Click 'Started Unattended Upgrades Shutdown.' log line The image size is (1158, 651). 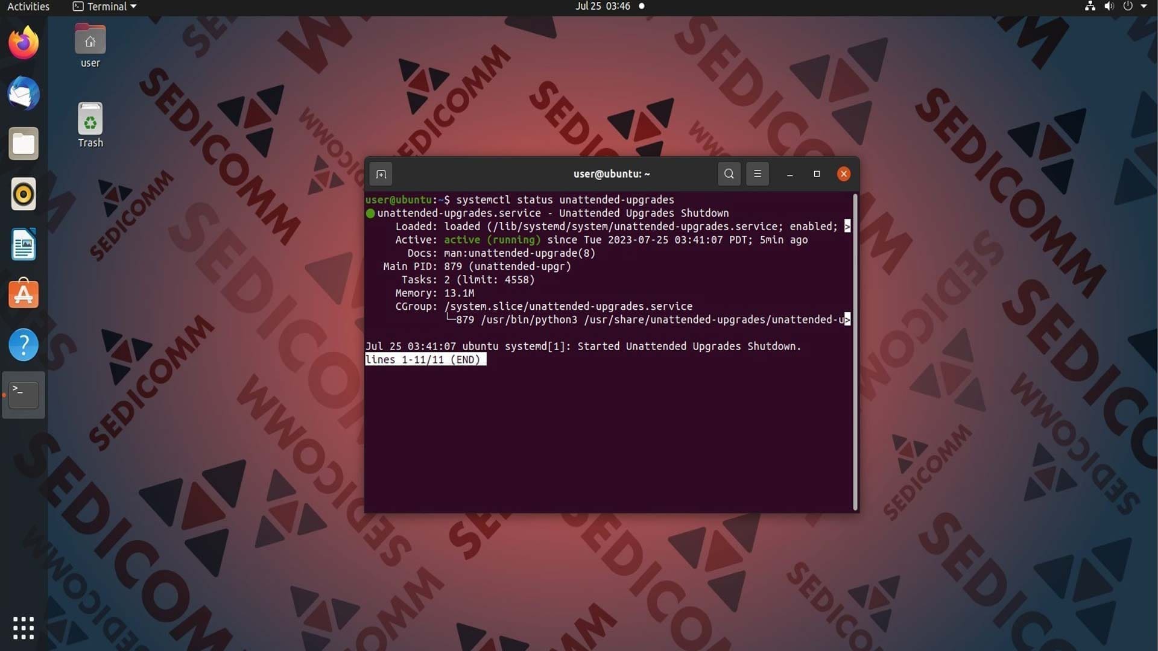coord(689,347)
